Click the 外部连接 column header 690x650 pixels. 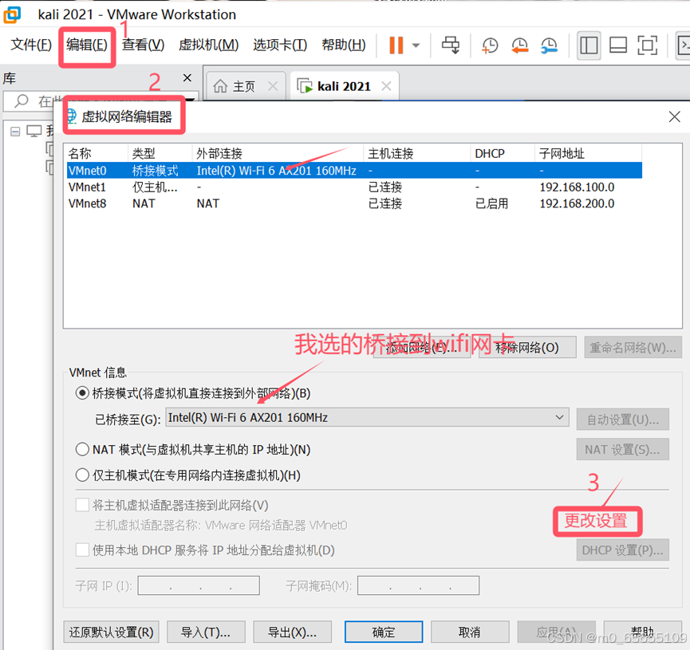click(x=278, y=154)
